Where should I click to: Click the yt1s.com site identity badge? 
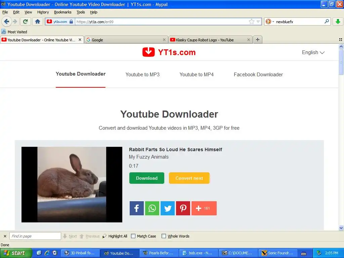(x=60, y=21)
